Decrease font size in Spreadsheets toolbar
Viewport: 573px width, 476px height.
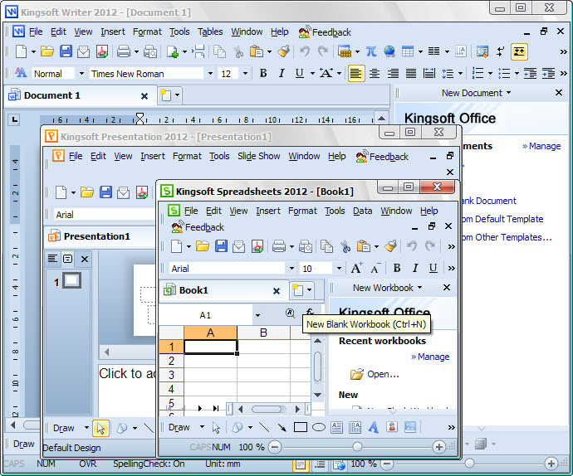[x=375, y=269]
